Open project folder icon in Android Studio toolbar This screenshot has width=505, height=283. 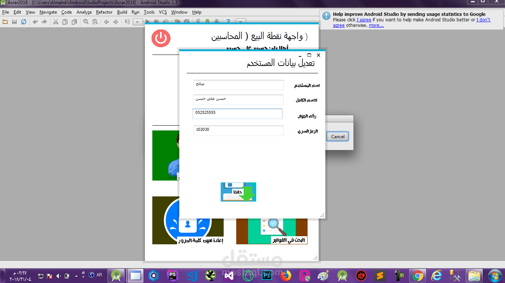(5, 22)
